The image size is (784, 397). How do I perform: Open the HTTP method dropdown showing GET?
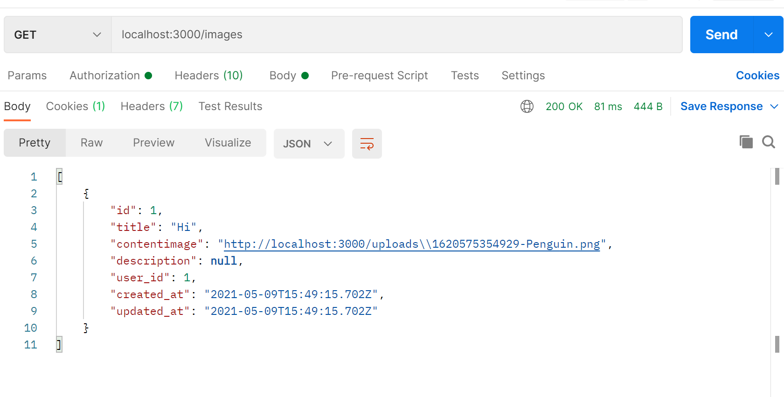pos(58,35)
